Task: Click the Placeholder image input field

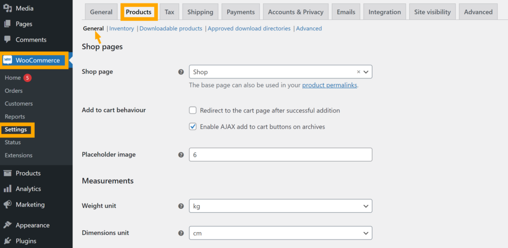Action: pyautogui.click(x=280, y=155)
